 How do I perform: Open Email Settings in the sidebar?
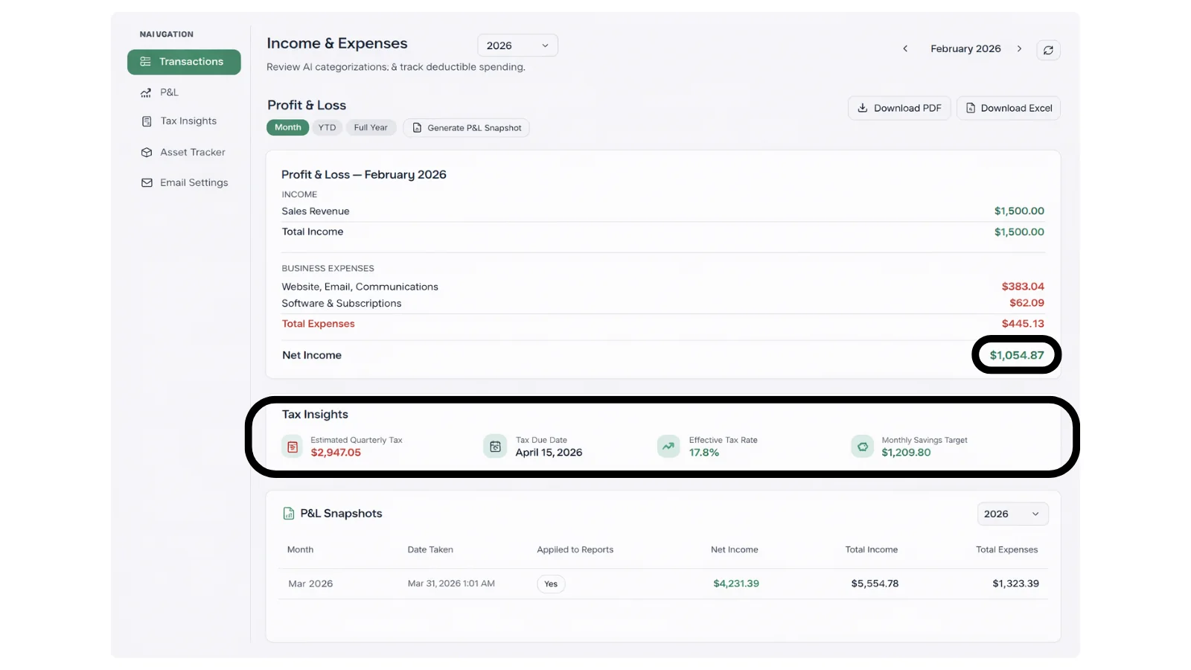(185, 182)
